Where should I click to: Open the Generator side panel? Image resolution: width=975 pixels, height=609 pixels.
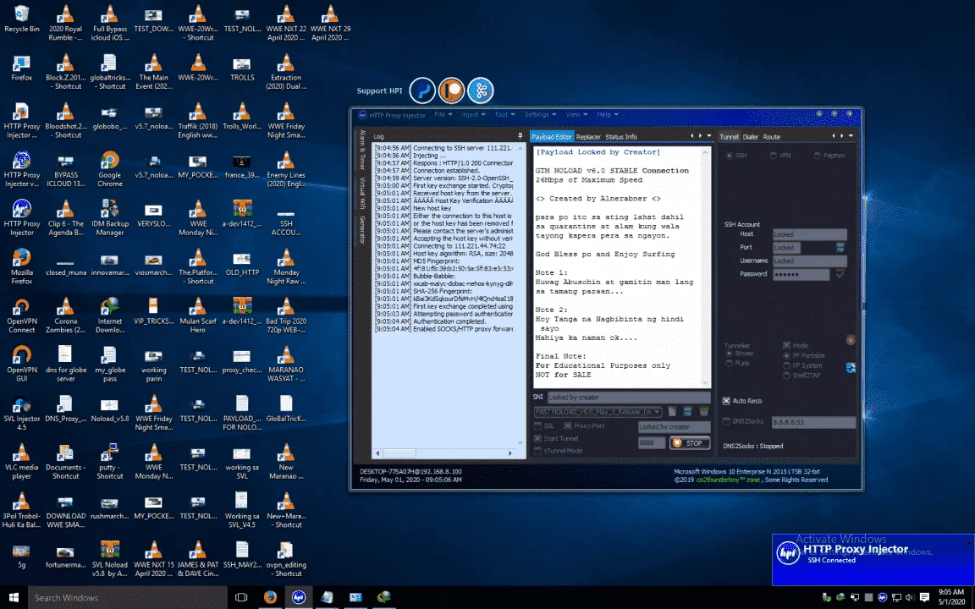(x=362, y=230)
